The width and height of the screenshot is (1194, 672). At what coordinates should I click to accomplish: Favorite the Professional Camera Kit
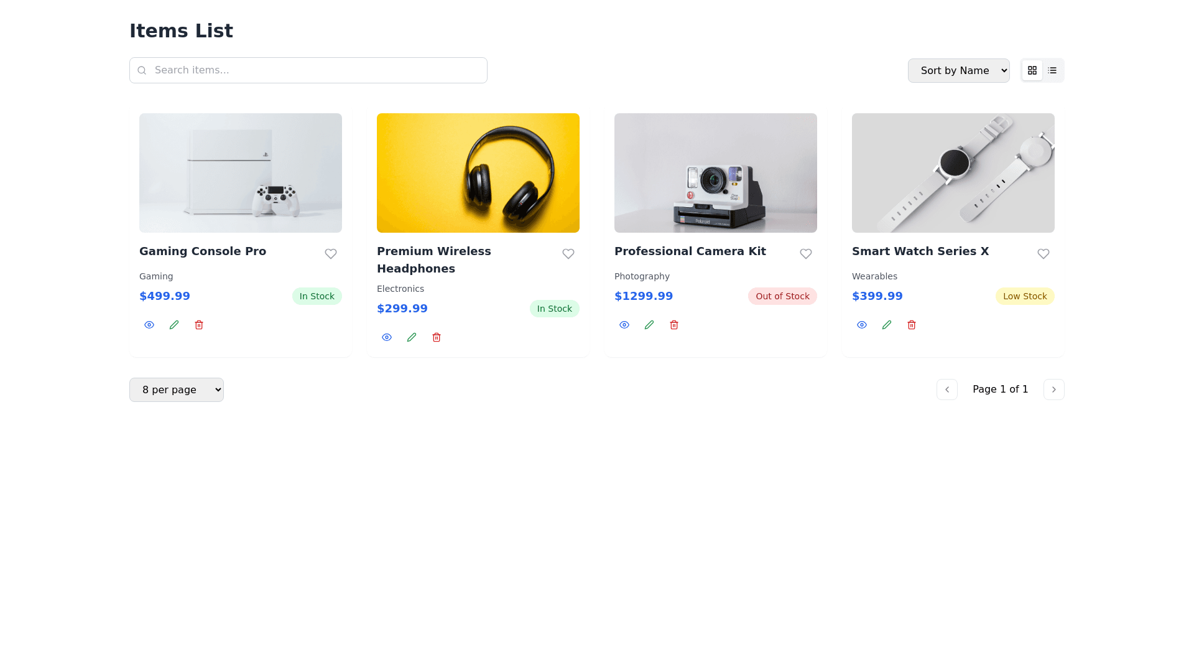tap(805, 254)
